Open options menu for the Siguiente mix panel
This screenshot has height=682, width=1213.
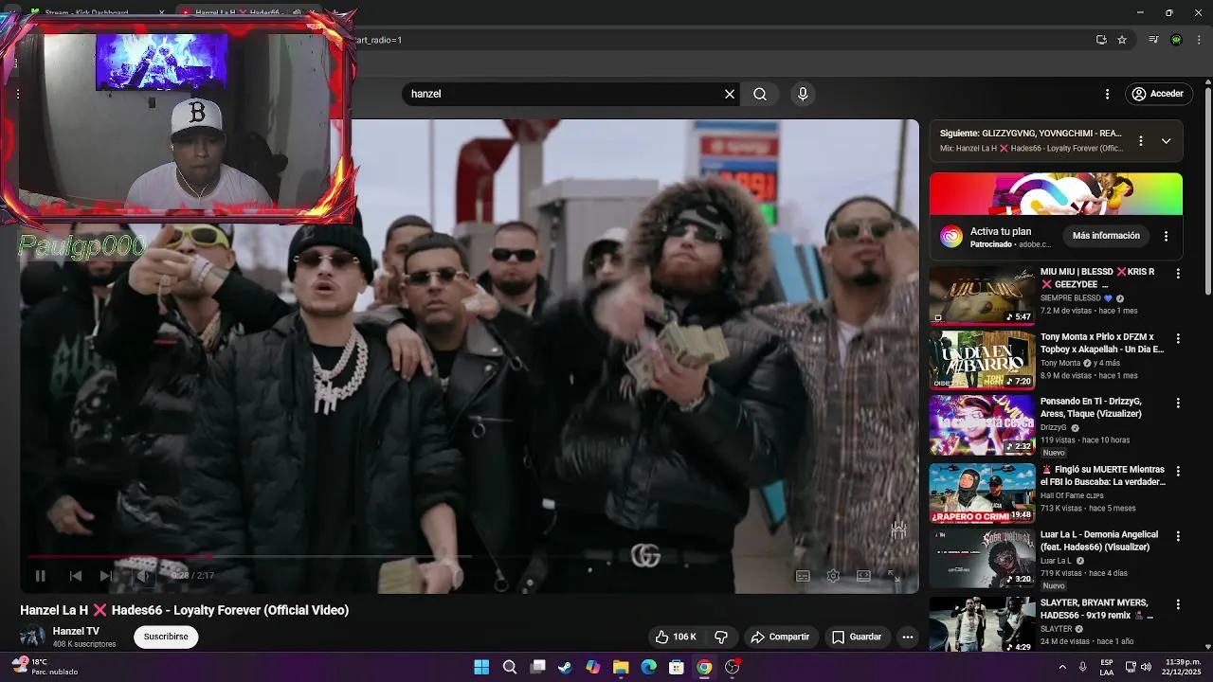1141,140
